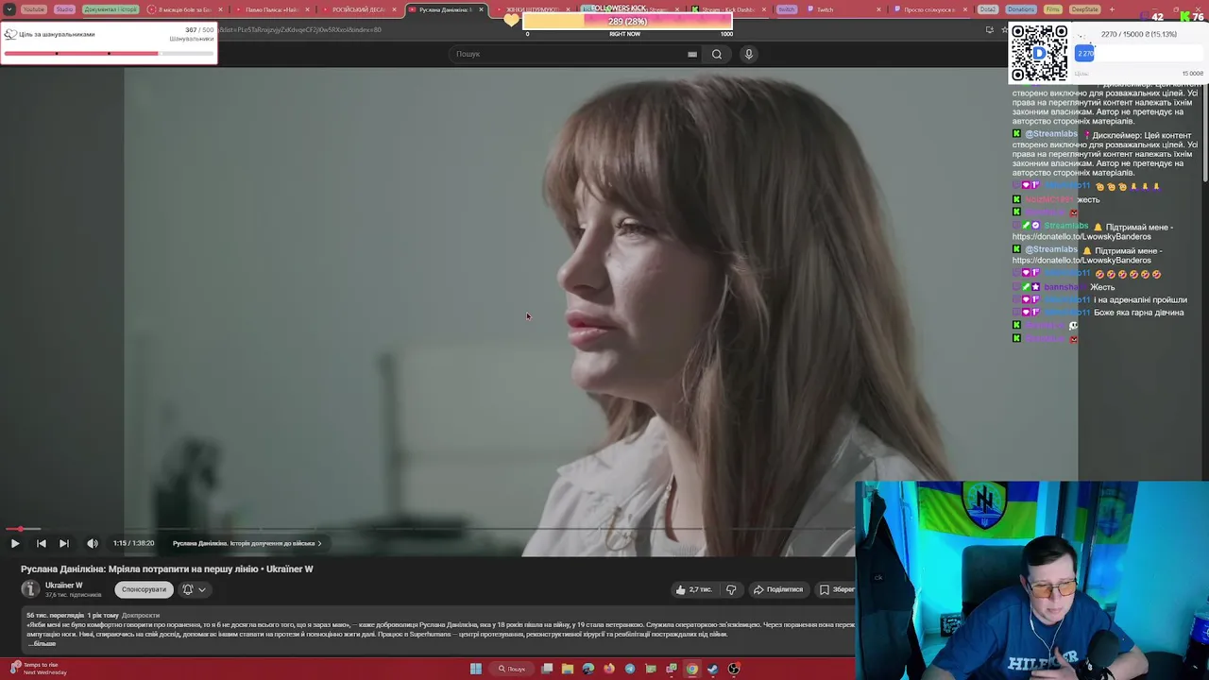Share the video via 'Поділитися'
Screen dimensions: 1209x680
click(777, 589)
